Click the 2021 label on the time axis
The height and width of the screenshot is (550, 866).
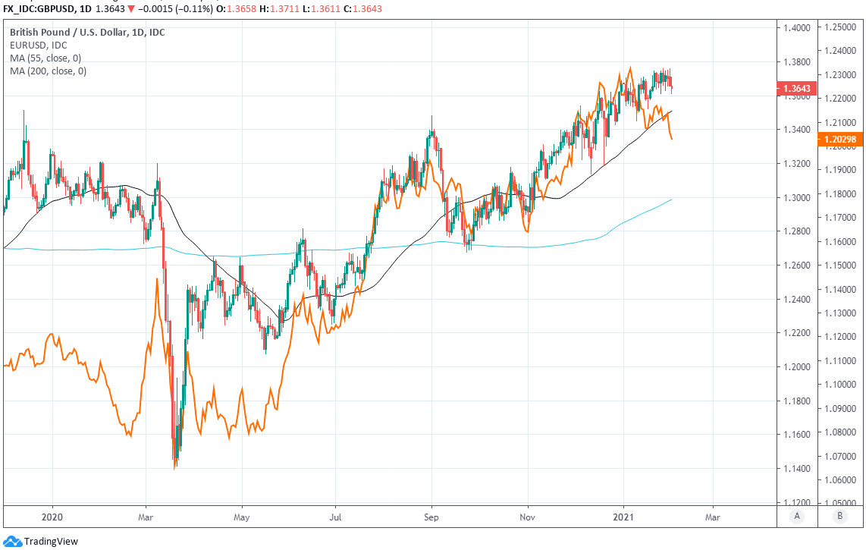tap(623, 514)
